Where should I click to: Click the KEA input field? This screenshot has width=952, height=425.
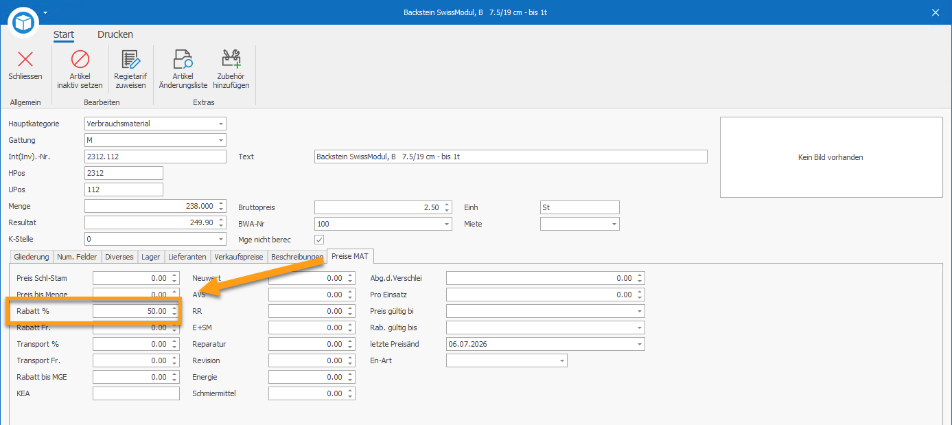(136, 393)
